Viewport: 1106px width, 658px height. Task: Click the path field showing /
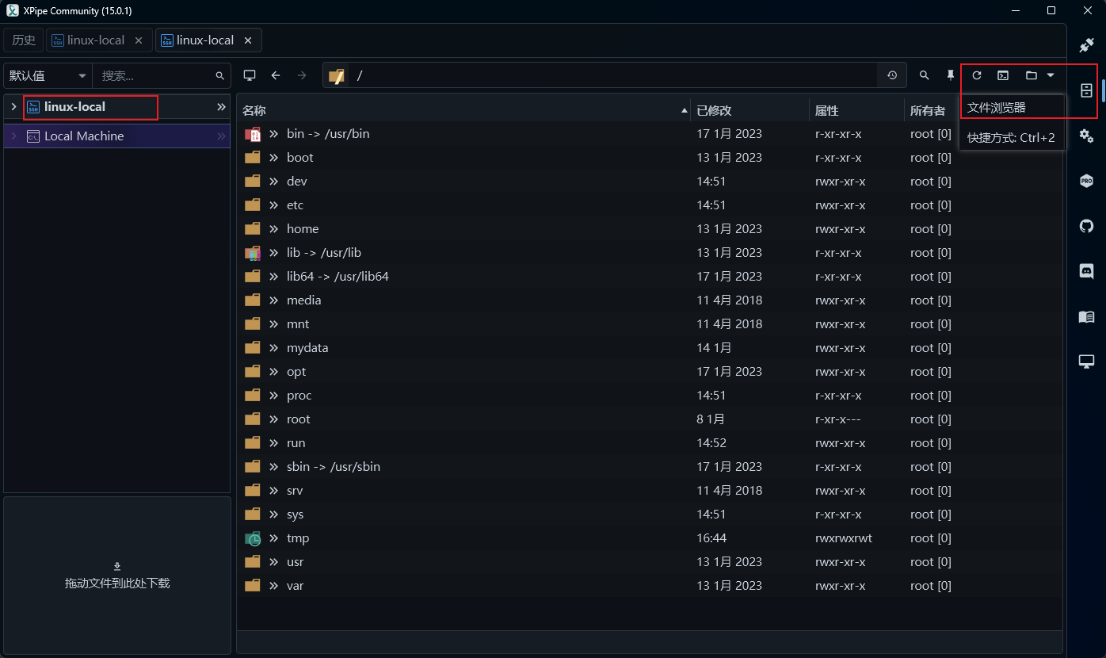coord(614,75)
